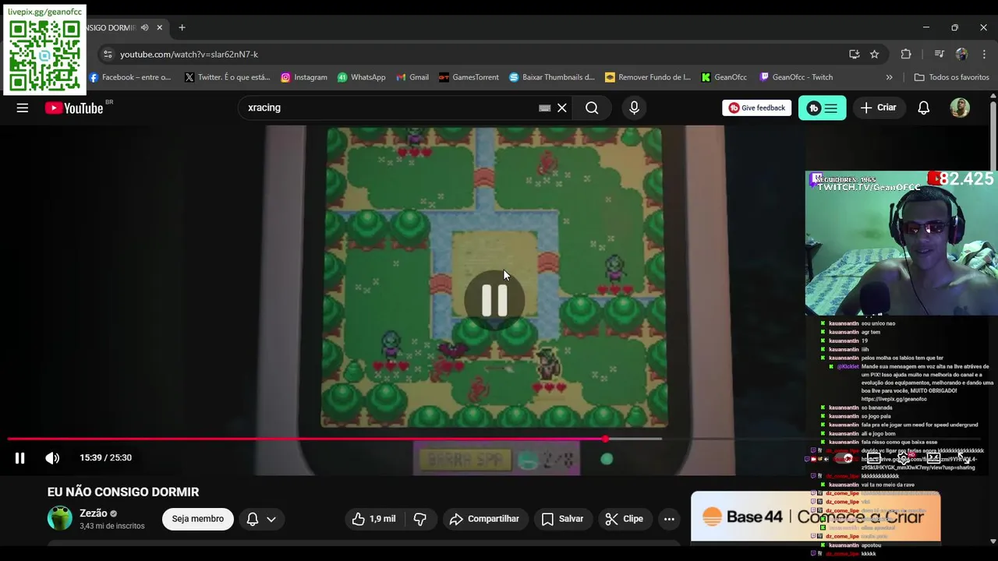The image size is (998, 561).
Task: Pause video with bottom-left control
Action: (20, 458)
